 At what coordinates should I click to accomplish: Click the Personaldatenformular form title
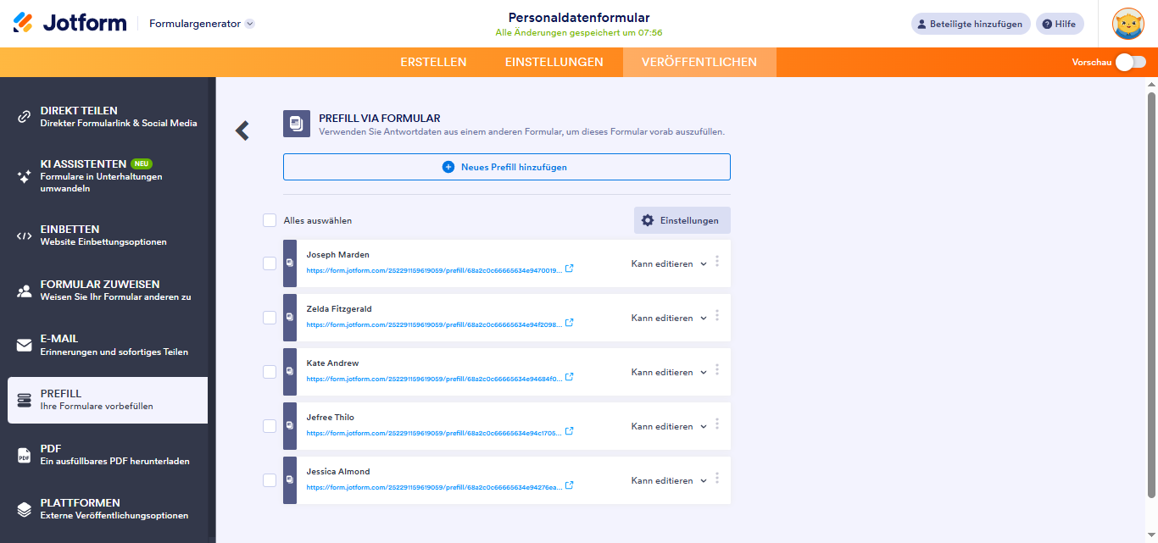click(x=579, y=18)
